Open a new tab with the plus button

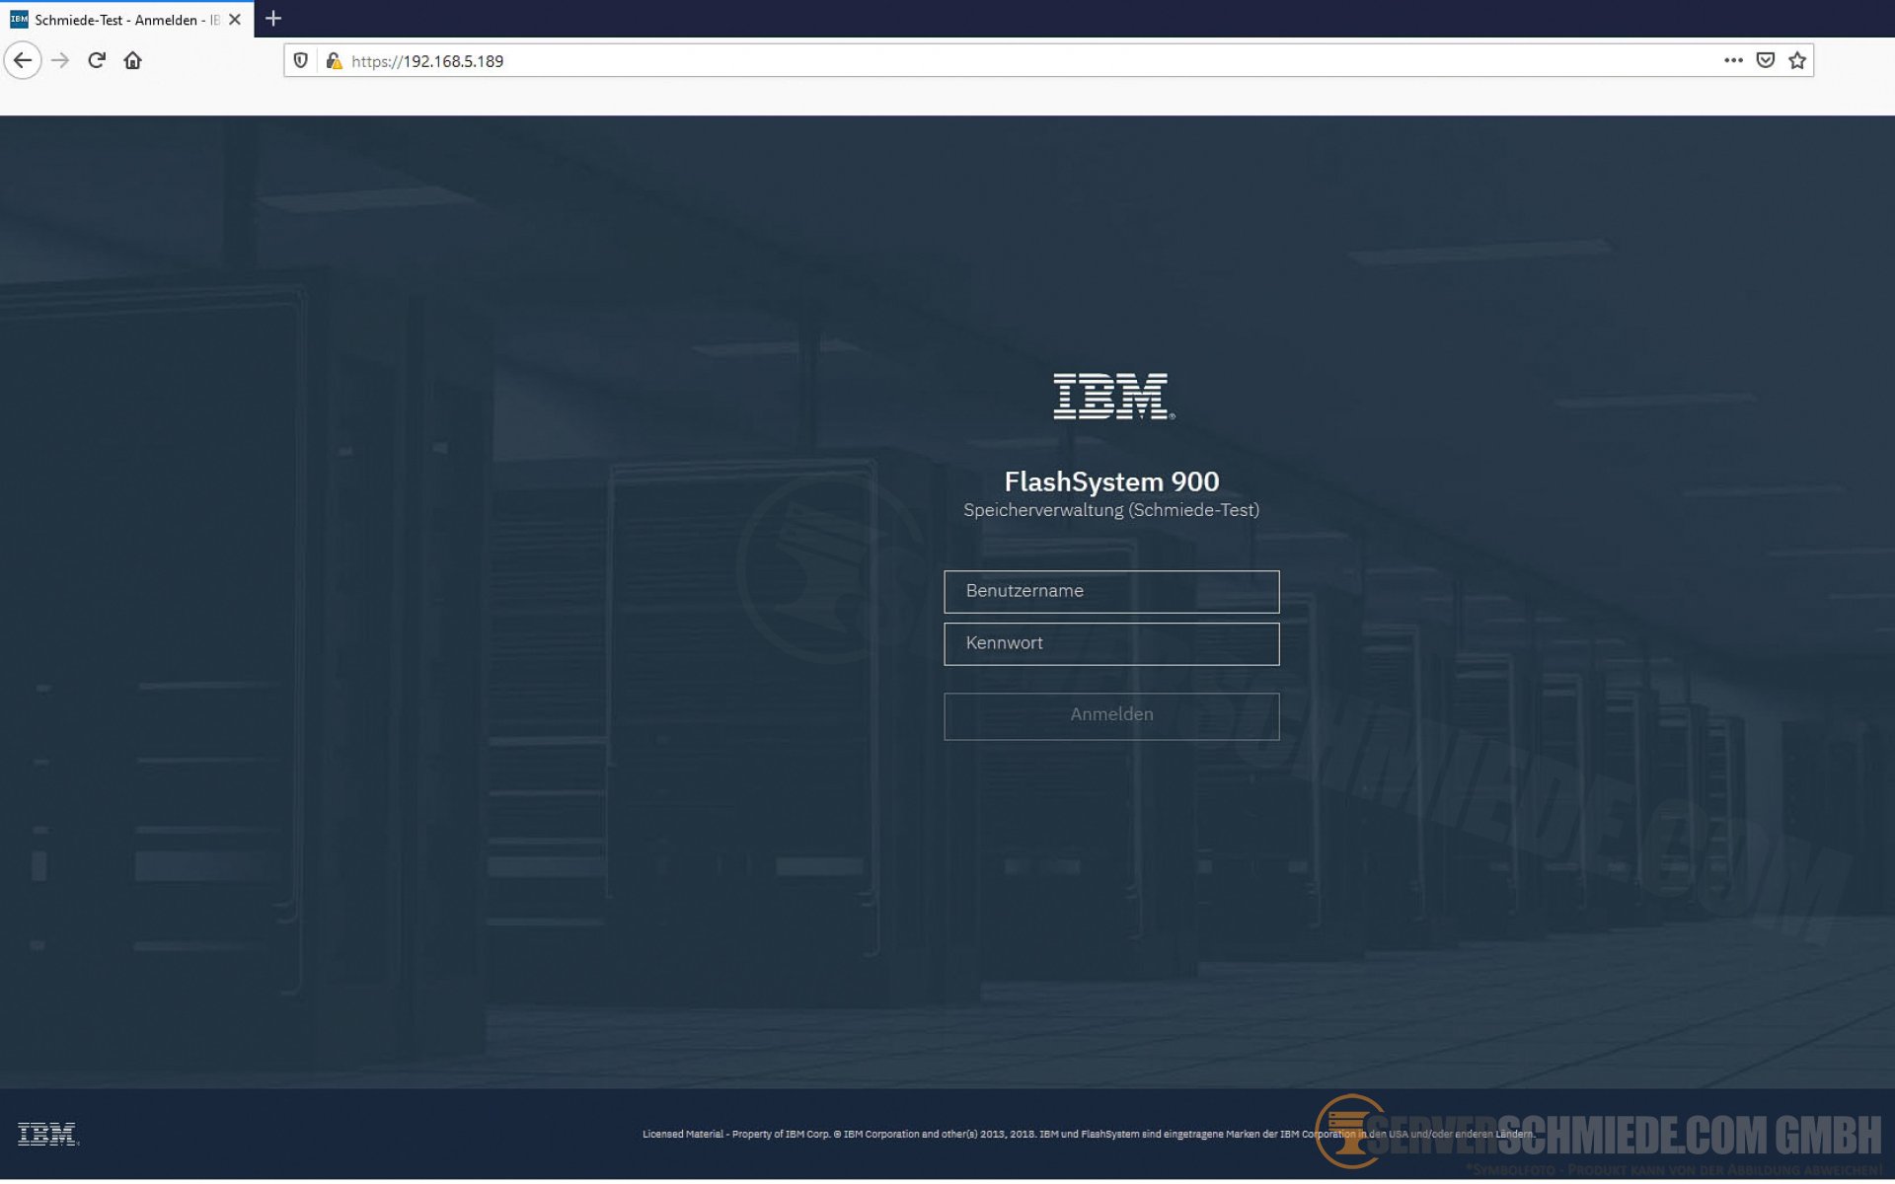pyautogui.click(x=273, y=19)
